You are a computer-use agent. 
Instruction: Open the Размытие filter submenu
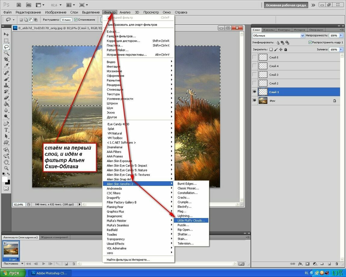(x=138, y=80)
